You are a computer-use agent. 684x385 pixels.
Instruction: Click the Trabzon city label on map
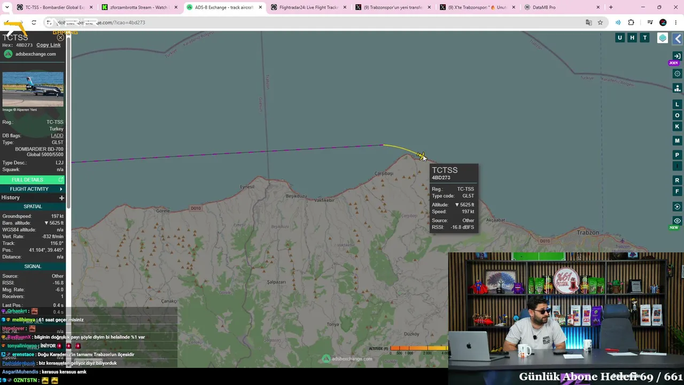pos(588,233)
